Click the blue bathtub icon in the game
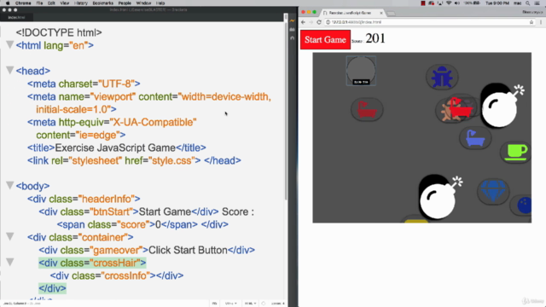This screenshot has width=546, height=307. click(475, 138)
